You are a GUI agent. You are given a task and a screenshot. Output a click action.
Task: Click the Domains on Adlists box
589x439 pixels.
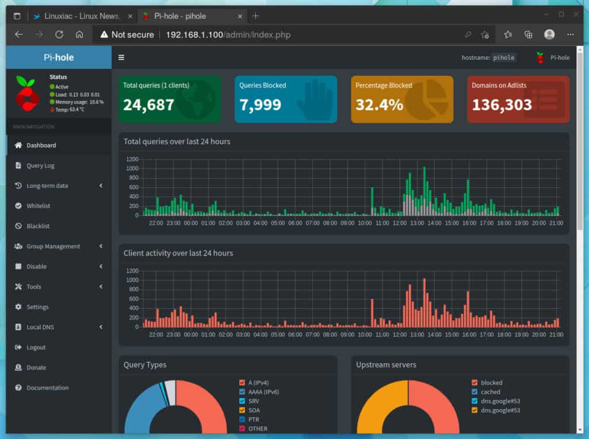518,99
